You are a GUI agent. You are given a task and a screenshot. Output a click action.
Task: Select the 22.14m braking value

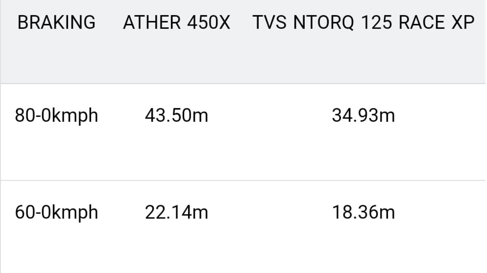point(176,212)
